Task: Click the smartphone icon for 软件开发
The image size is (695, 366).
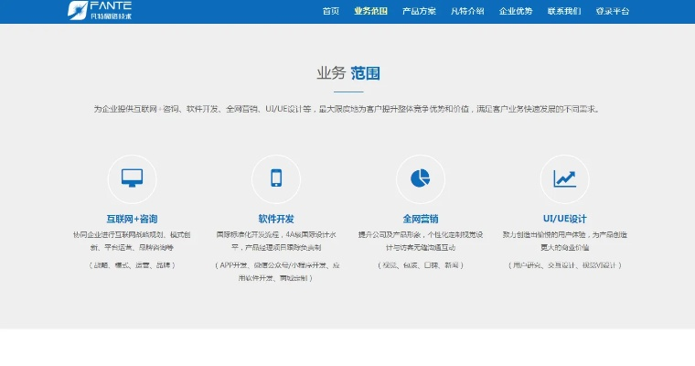Action: [275, 178]
